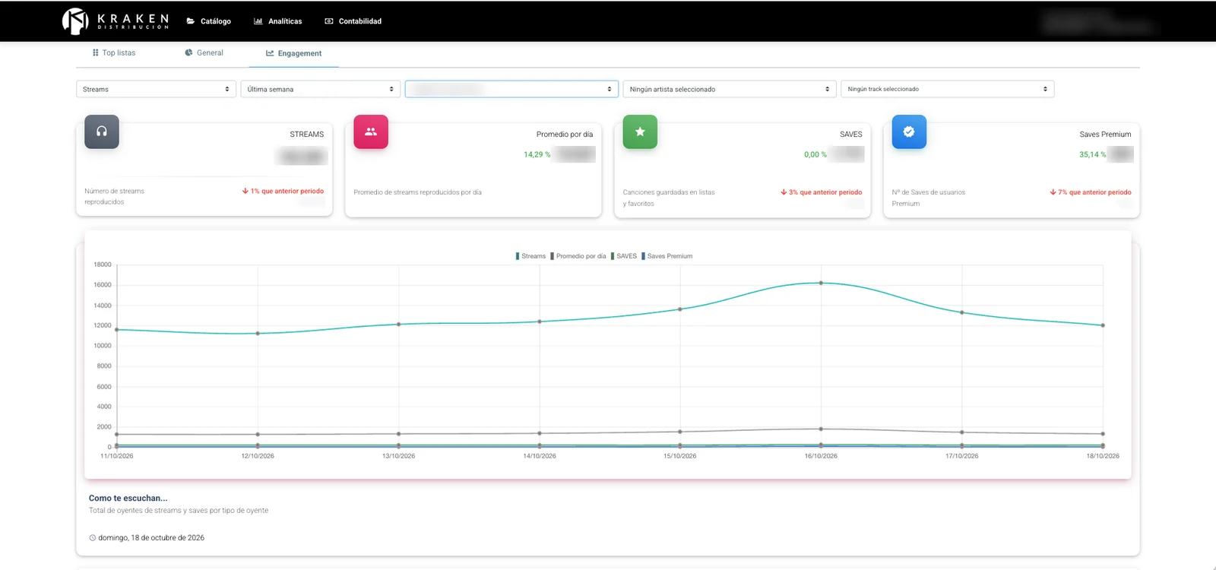Click the headphones icon on Streams card
The width and height of the screenshot is (1216, 570).
[x=102, y=131]
